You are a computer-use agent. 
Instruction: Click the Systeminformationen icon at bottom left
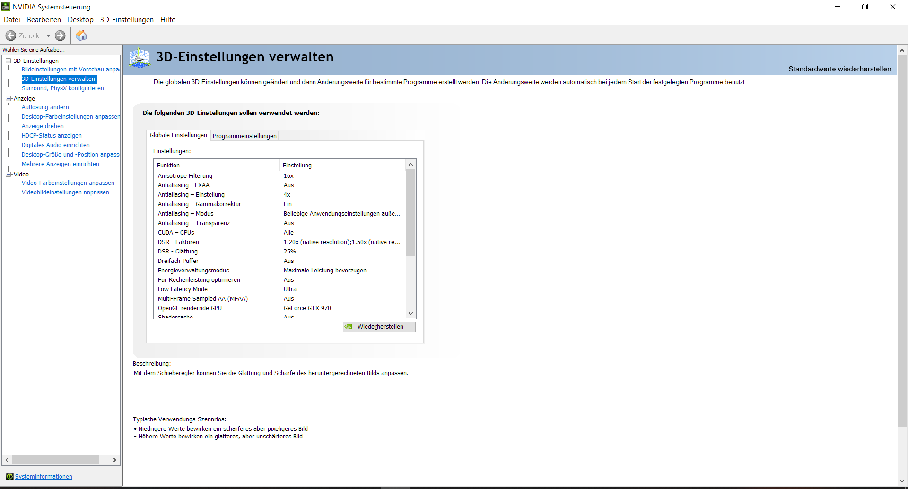point(9,477)
